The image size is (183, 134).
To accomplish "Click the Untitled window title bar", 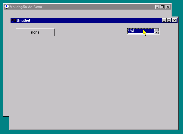I will click(90, 20).
